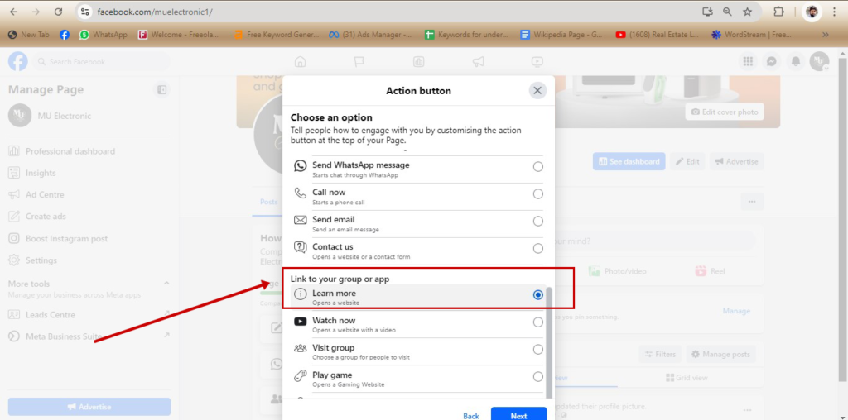The width and height of the screenshot is (848, 420).
Task: Open the browser extensions puzzle icon
Action: pos(778,12)
